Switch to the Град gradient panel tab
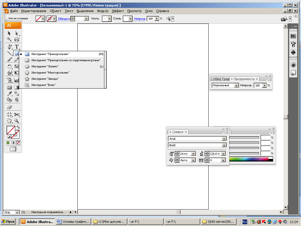This screenshot has height=226, width=301. pos(225,79)
